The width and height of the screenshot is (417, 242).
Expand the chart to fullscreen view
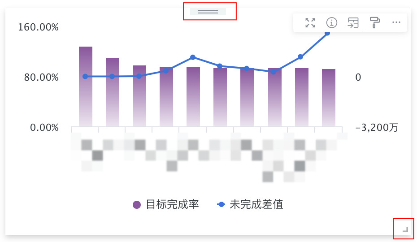(x=310, y=23)
